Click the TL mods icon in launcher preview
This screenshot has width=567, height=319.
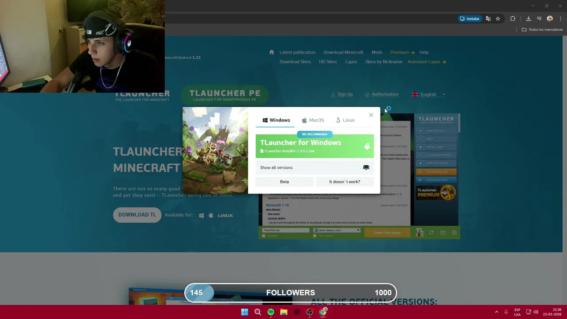(x=419, y=233)
